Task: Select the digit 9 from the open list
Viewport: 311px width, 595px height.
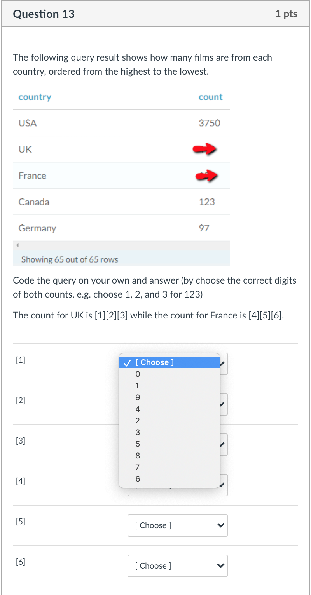Action: pyautogui.click(x=138, y=397)
